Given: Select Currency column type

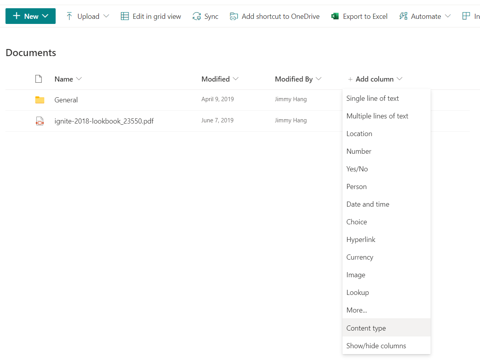Looking at the screenshot, I should pyautogui.click(x=386, y=257).
